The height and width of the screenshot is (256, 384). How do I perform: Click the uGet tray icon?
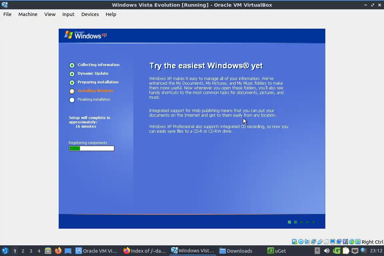336,251
